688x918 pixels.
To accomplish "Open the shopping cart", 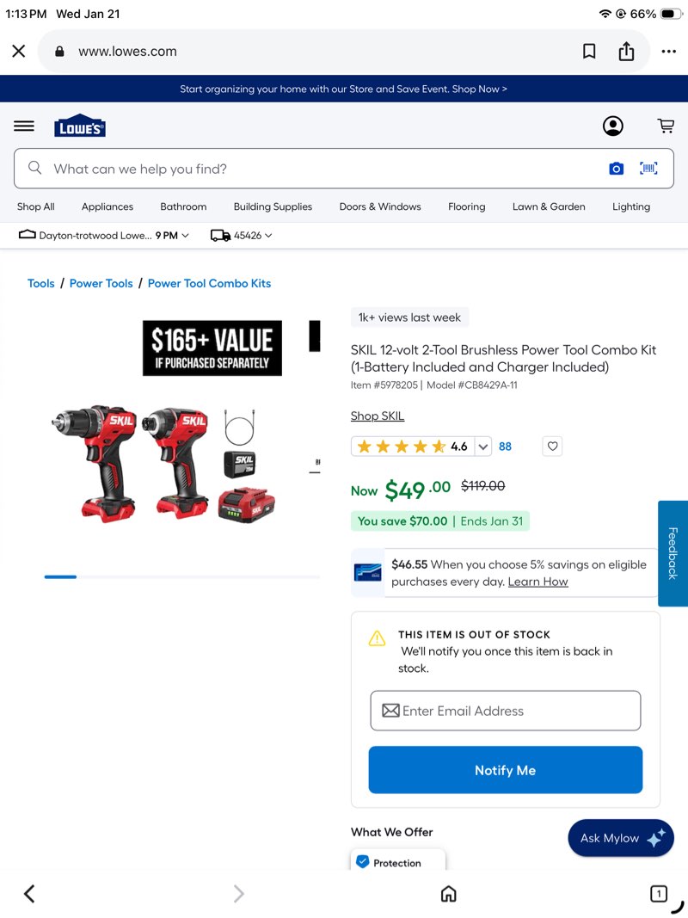I will coord(665,126).
